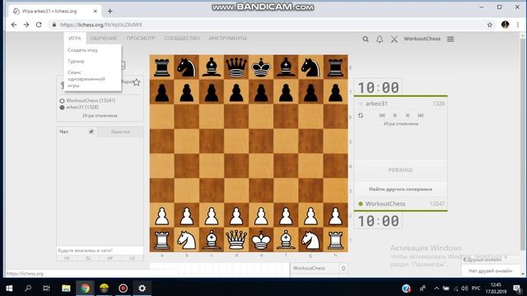Select the white pawn on e2
The height and width of the screenshot is (296, 527).
pyautogui.click(x=261, y=215)
